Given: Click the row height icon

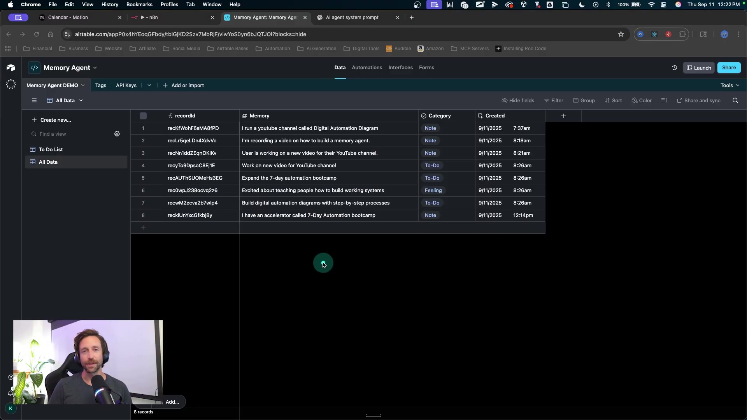Looking at the screenshot, I should point(664,100).
